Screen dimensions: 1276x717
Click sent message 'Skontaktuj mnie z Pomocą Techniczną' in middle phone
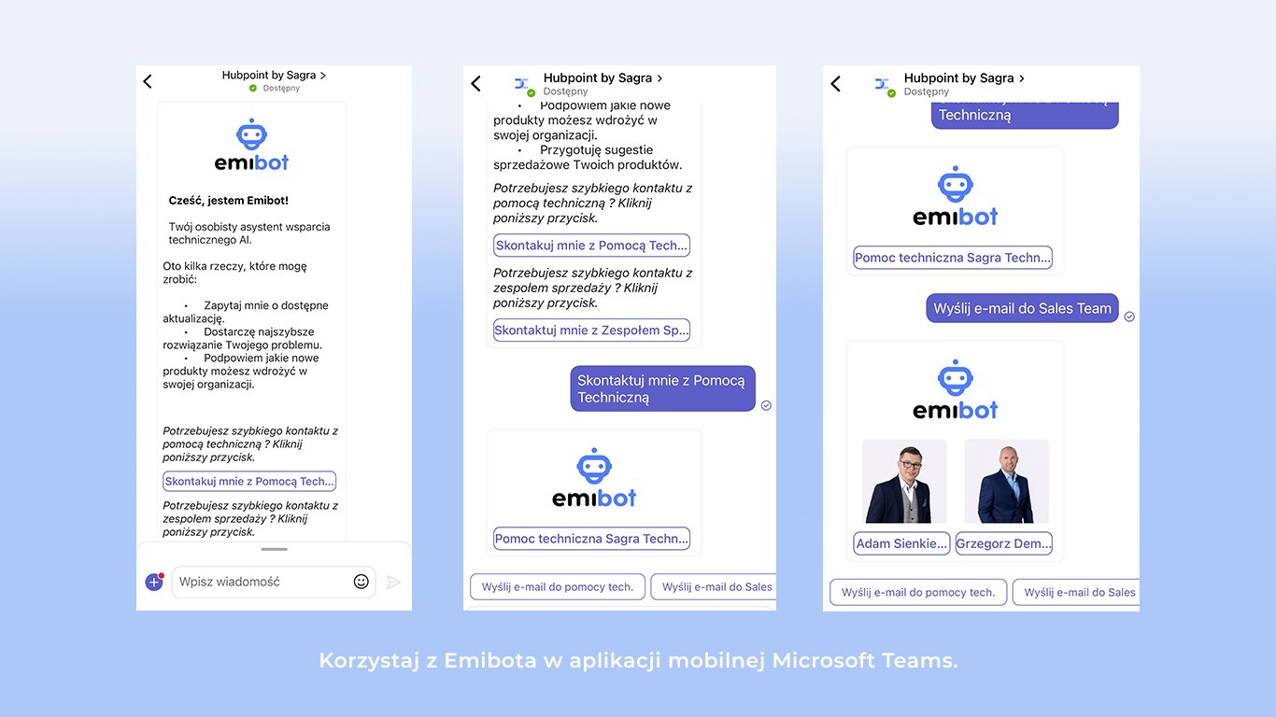click(663, 388)
